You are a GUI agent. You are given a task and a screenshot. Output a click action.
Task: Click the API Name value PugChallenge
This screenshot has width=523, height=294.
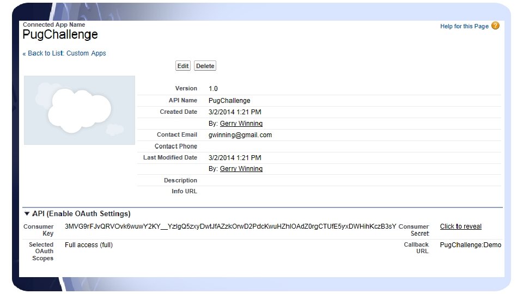pos(229,101)
